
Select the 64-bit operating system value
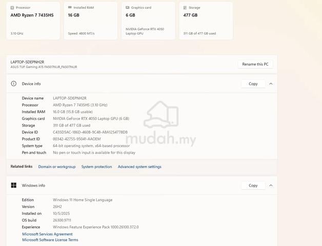click(x=91, y=146)
